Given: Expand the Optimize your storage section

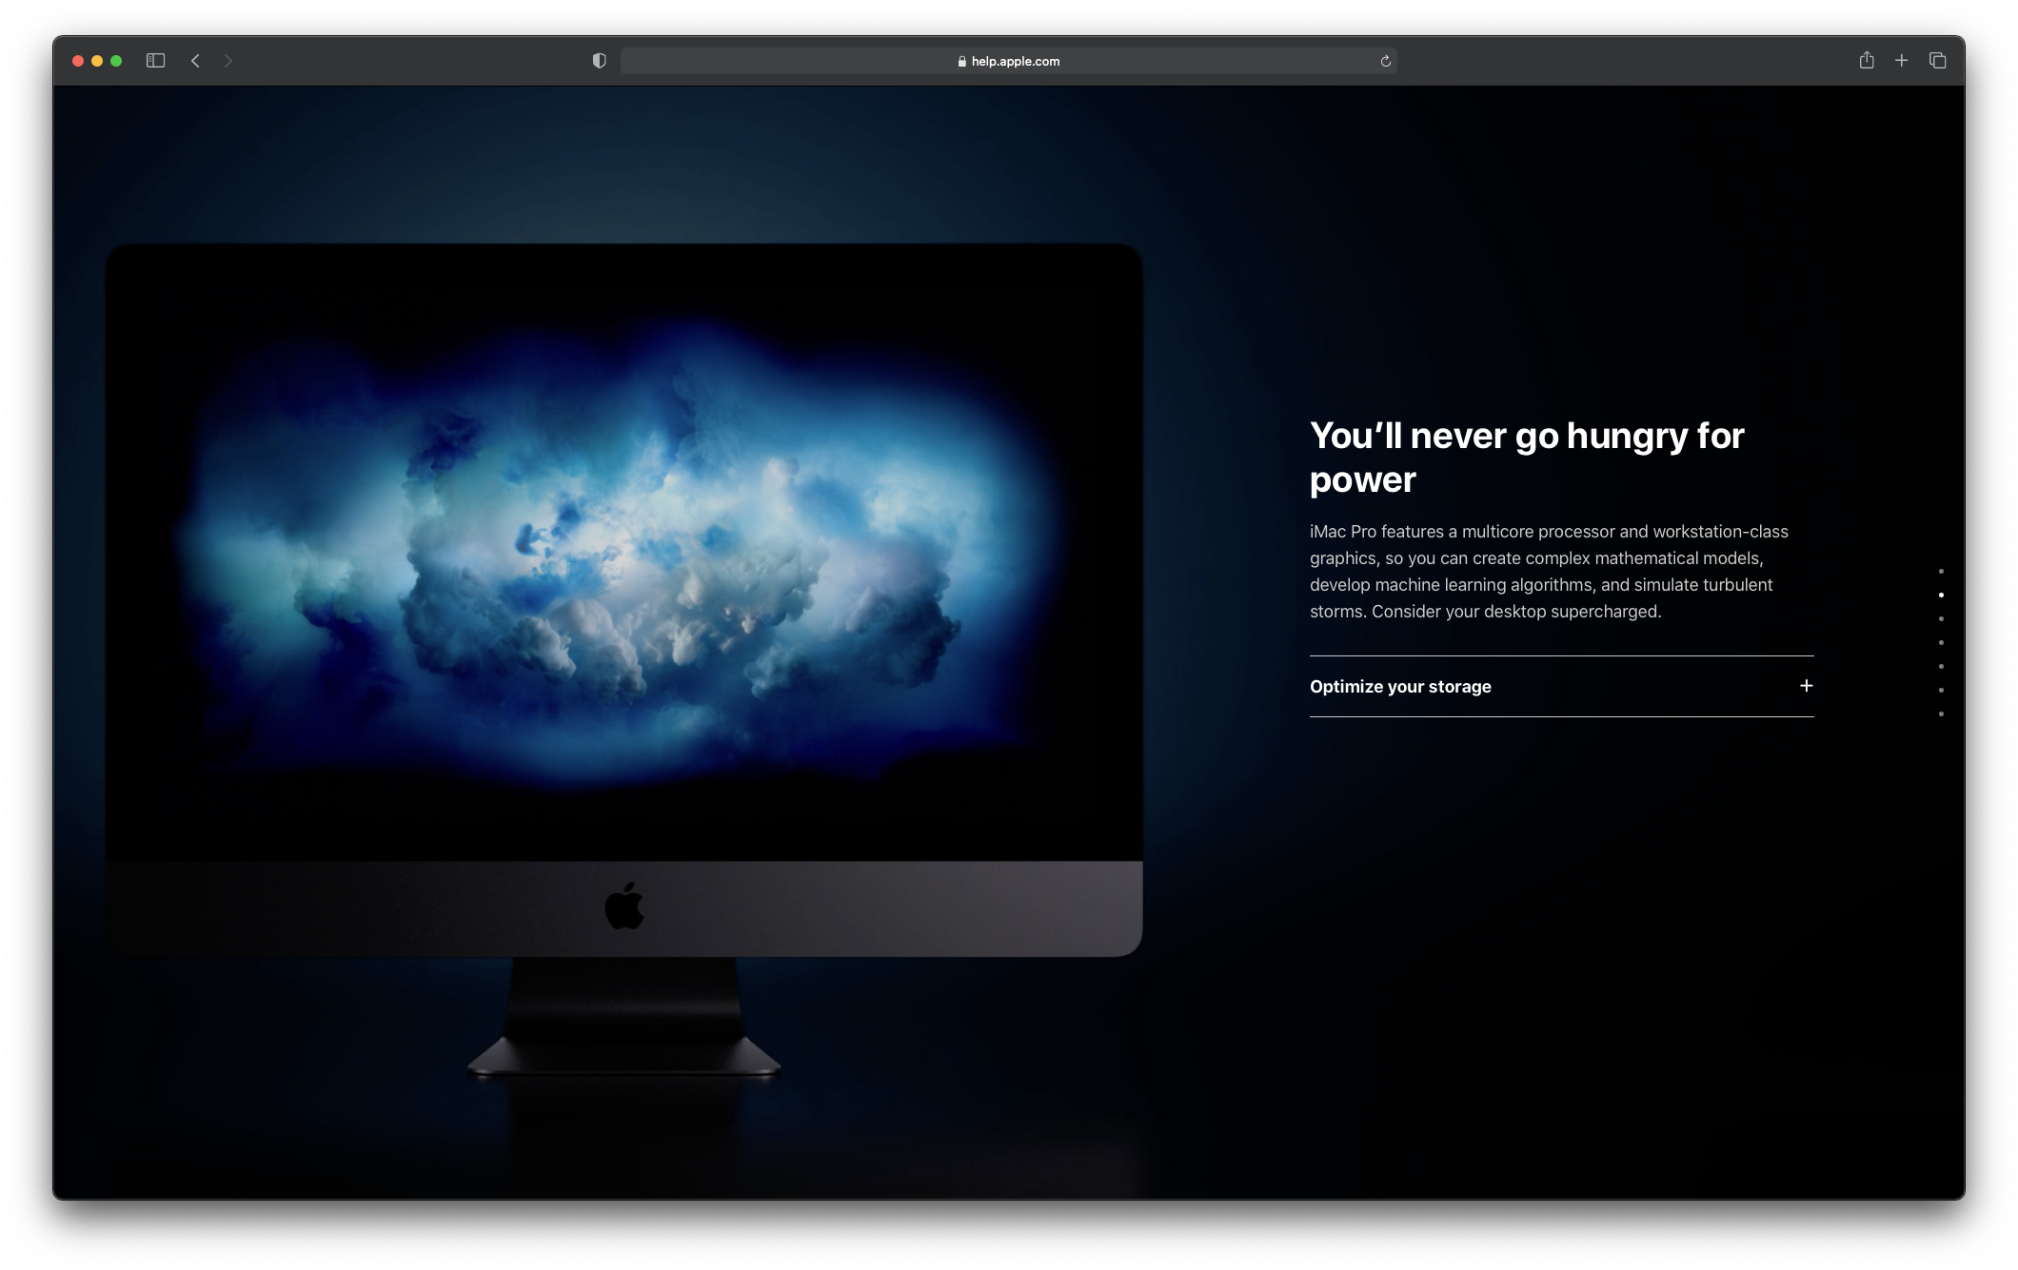Looking at the screenshot, I should tap(1400, 687).
